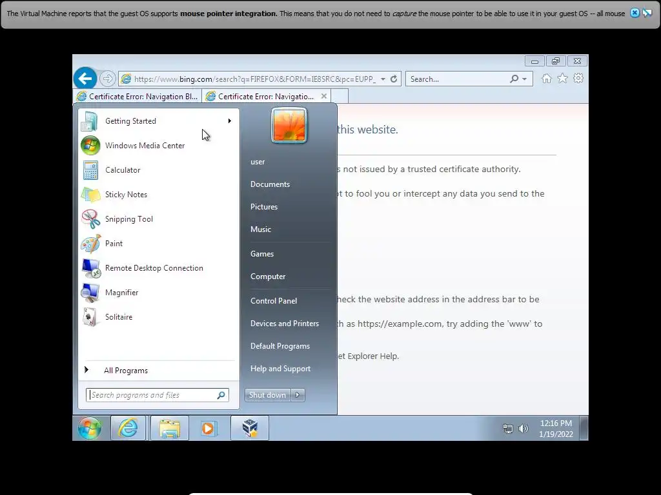
Task: Open the search provider dropdown arrow
Action: 524,79
